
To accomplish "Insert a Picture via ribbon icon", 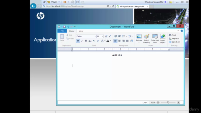I will [139, 36].
